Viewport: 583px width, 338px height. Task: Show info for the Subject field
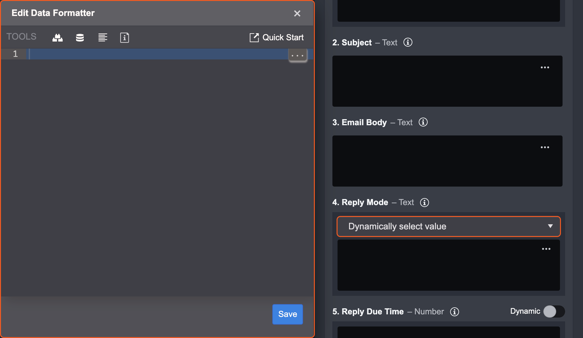pyautogui.click(x=408, y=42)
